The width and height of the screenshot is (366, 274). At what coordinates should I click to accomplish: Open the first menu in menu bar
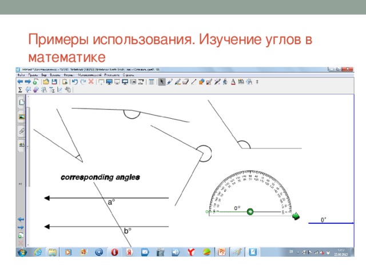click(21, 75)
